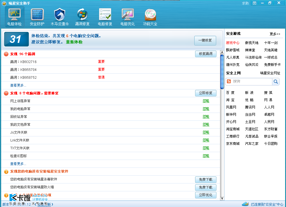
Task: Open the 汽车之家 site link
Action: pyautogui.click(x=252, y=144)
